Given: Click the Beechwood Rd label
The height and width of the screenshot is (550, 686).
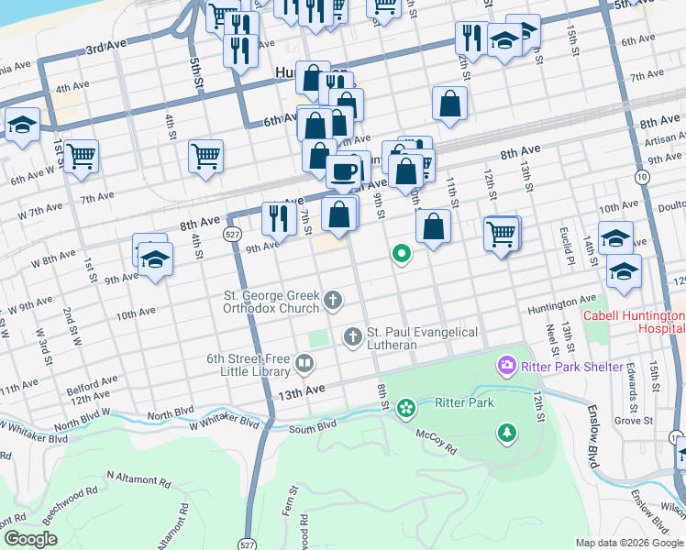Looking at the screenshot, I should [70, 505].
